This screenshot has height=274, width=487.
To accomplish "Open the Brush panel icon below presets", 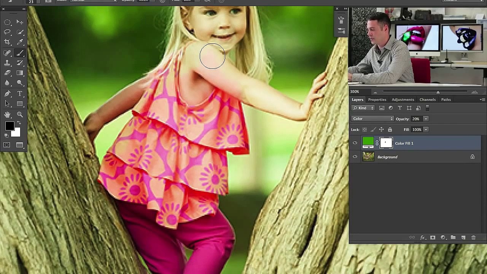I will pos(341,30).
